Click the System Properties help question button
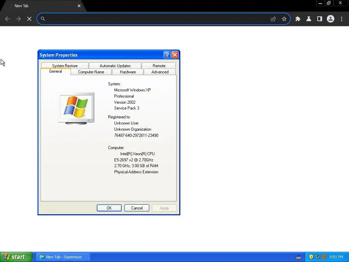Screen dimensions: 349x262 167,55
